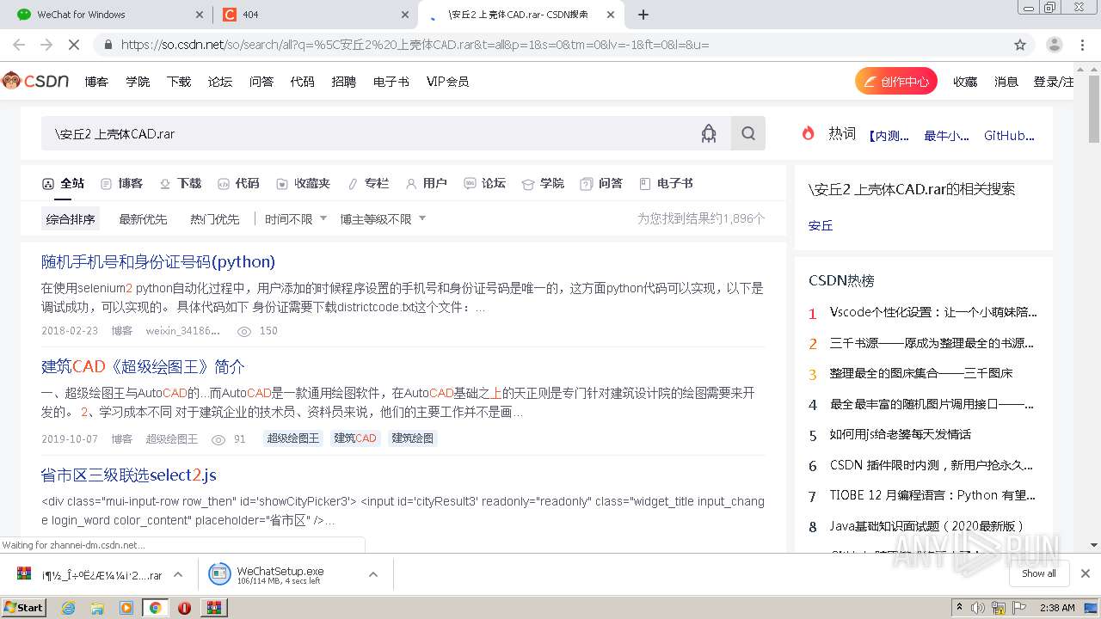The width and height of the screenshot is (1101, 619).
Task: Click the robot assistant icon in search box
Action: click(x=709, y=133)
